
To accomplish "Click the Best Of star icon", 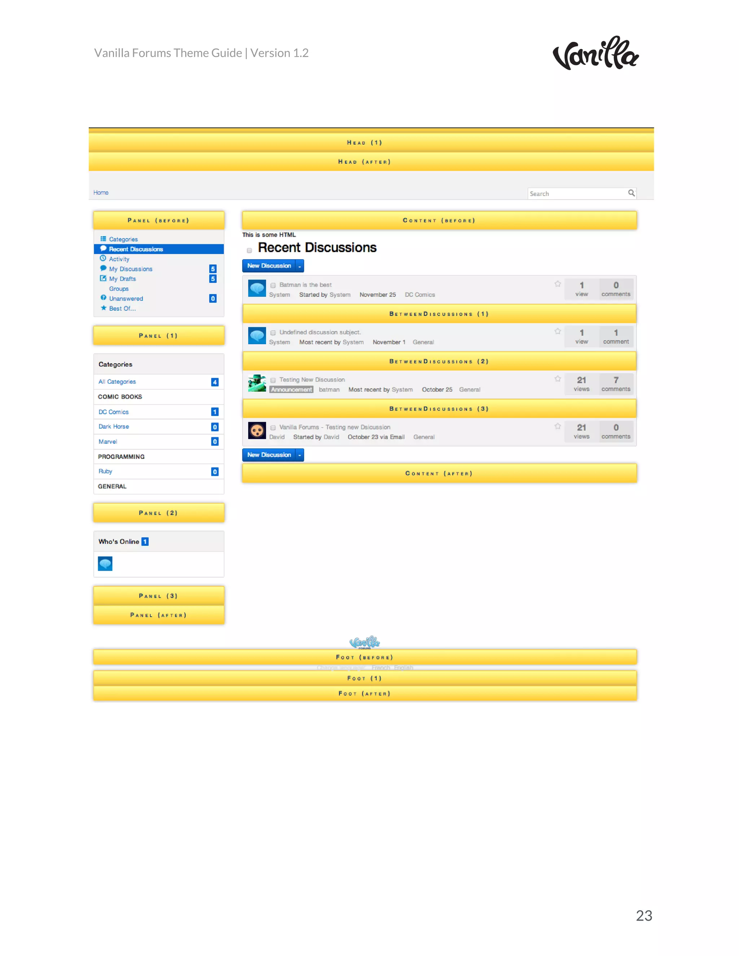I will click(103, 308).
